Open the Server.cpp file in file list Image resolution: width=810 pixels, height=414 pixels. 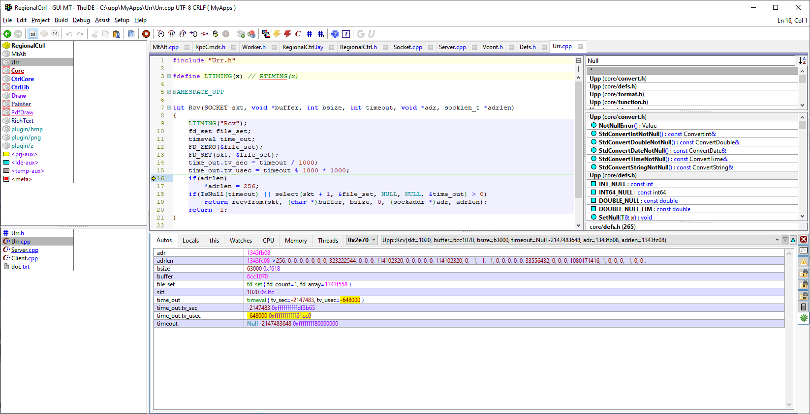[25, 250]
